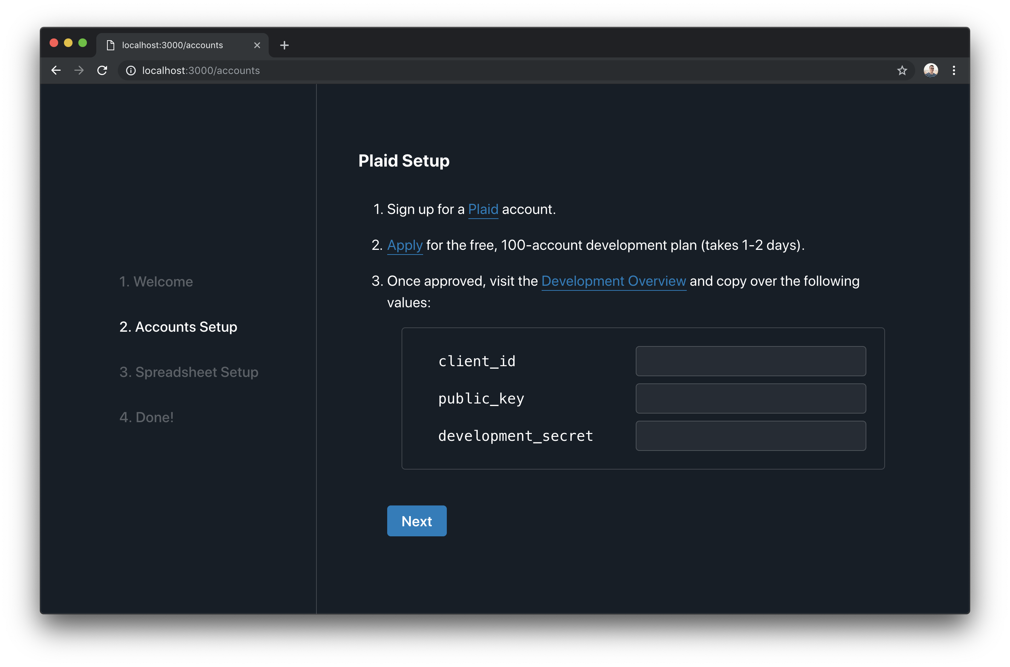Viewport: 1010px width, 667px height.
Task: Click the Plaid Setup heading
Action: (x=404, y=161)
